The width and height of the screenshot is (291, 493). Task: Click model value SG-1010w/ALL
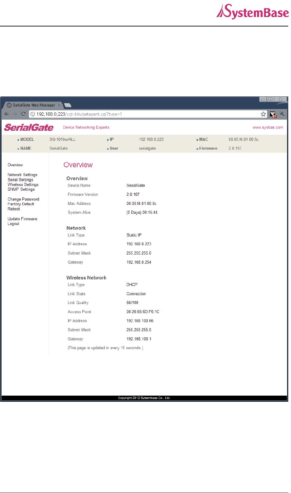(62, 139)
